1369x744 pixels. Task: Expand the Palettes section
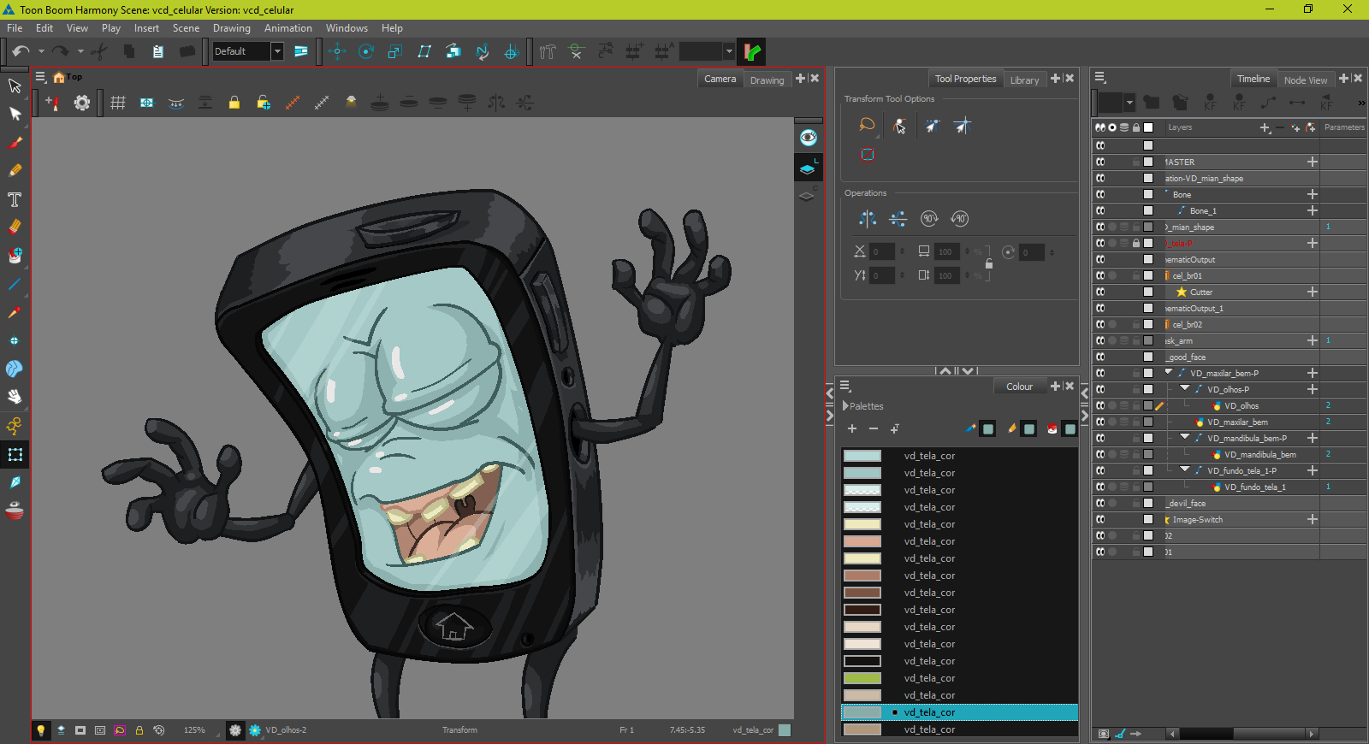coord(846,406)
